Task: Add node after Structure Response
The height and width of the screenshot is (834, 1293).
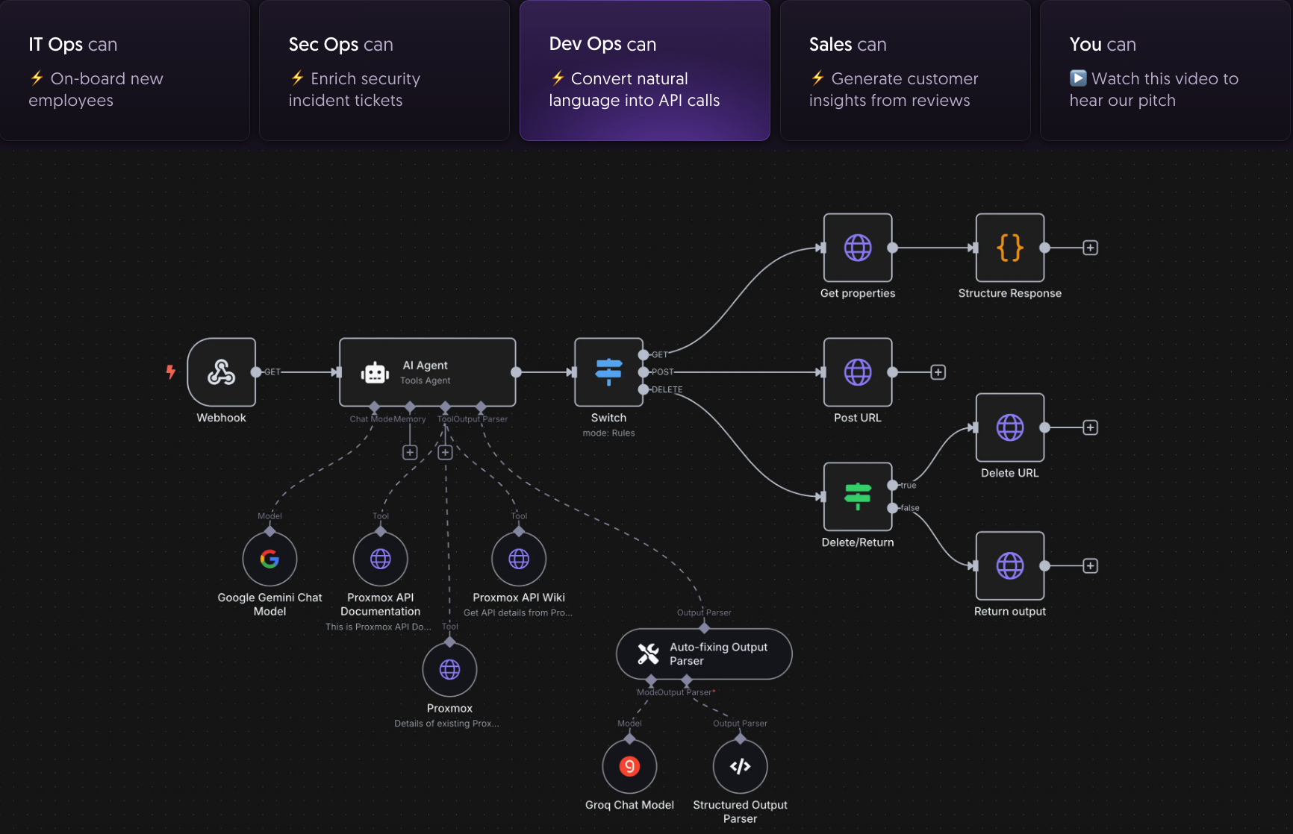Action: pyautogui.click(x=1091, y=248)
